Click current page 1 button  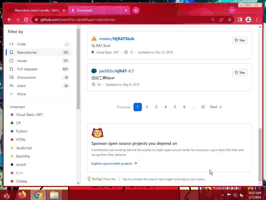tap(138, 107)
